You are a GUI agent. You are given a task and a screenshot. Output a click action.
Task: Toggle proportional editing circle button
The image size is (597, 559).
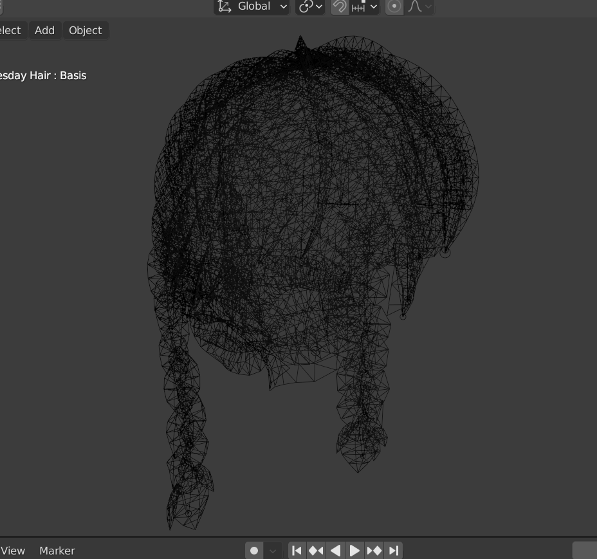click(x=394, y=6)
